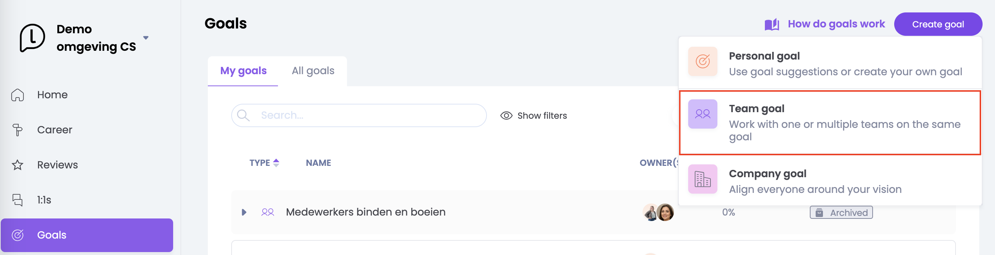Viewport: 995px width, 255px height.
Task: Click the owner avatars on the goal row
Action: pos(658,212)
